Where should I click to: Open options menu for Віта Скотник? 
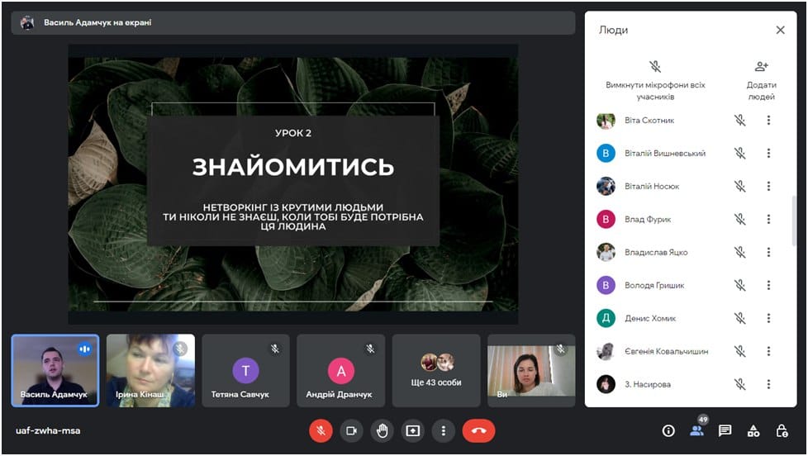tap(768, 121)
